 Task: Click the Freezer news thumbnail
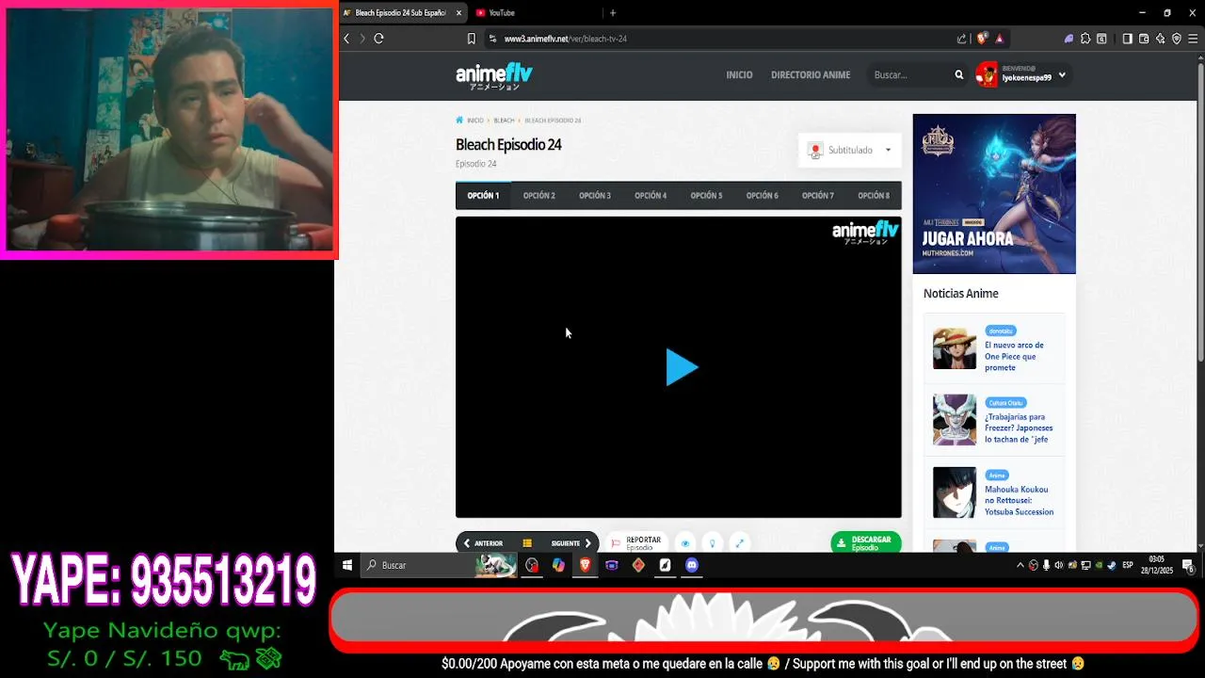pos(955,420)
